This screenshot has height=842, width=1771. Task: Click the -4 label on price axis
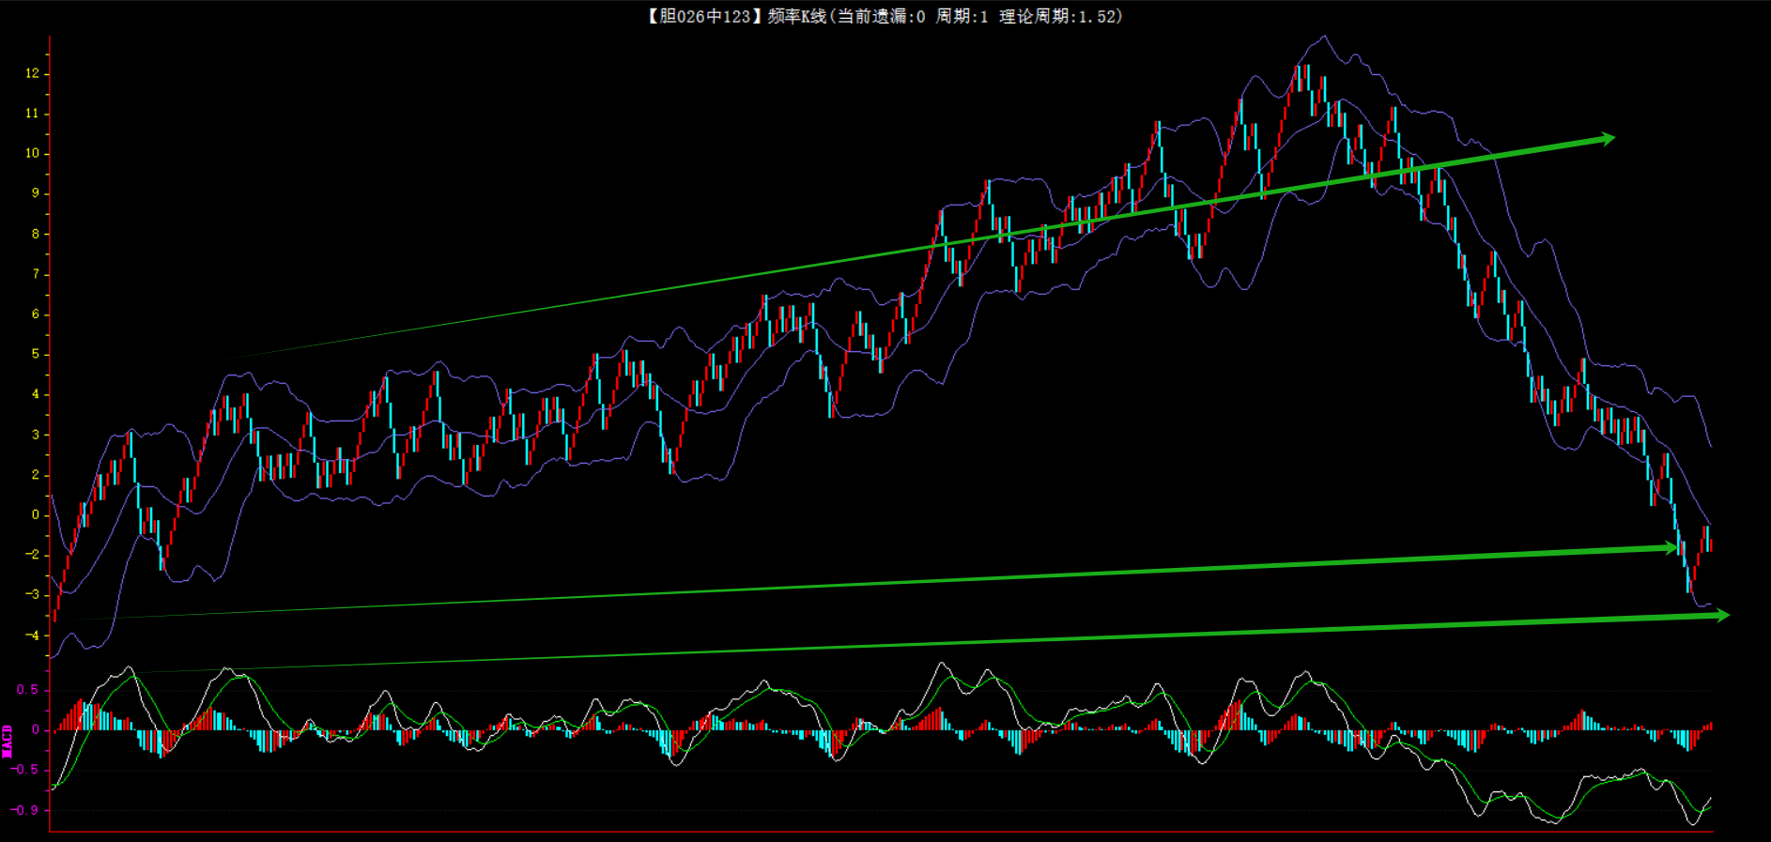pyautogui.click(x=33, y=635)
